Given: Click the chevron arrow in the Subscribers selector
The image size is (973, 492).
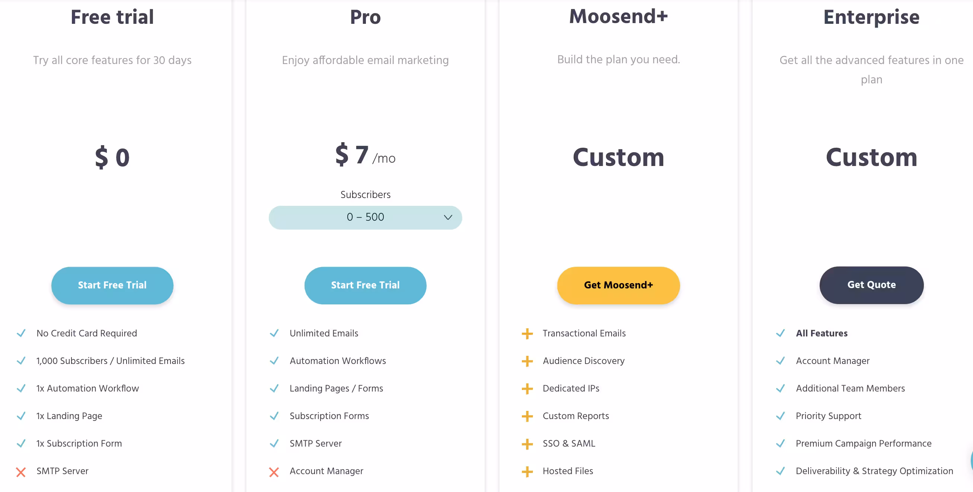Looking at the screenshot, I should pyautogui.click(x=447, y=217).
